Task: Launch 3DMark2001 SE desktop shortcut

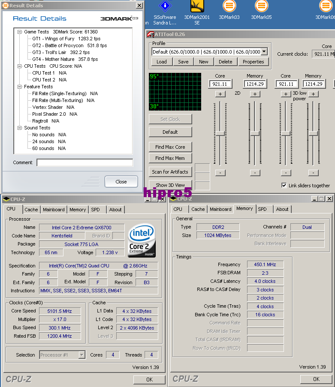Action: point(197,13)
